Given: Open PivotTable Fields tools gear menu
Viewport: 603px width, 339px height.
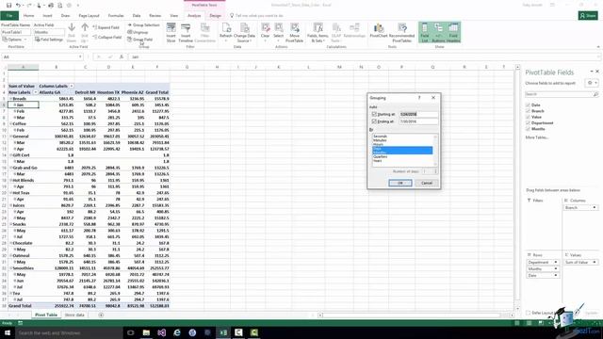Looking at the screenshot, I should pos(592,83).
